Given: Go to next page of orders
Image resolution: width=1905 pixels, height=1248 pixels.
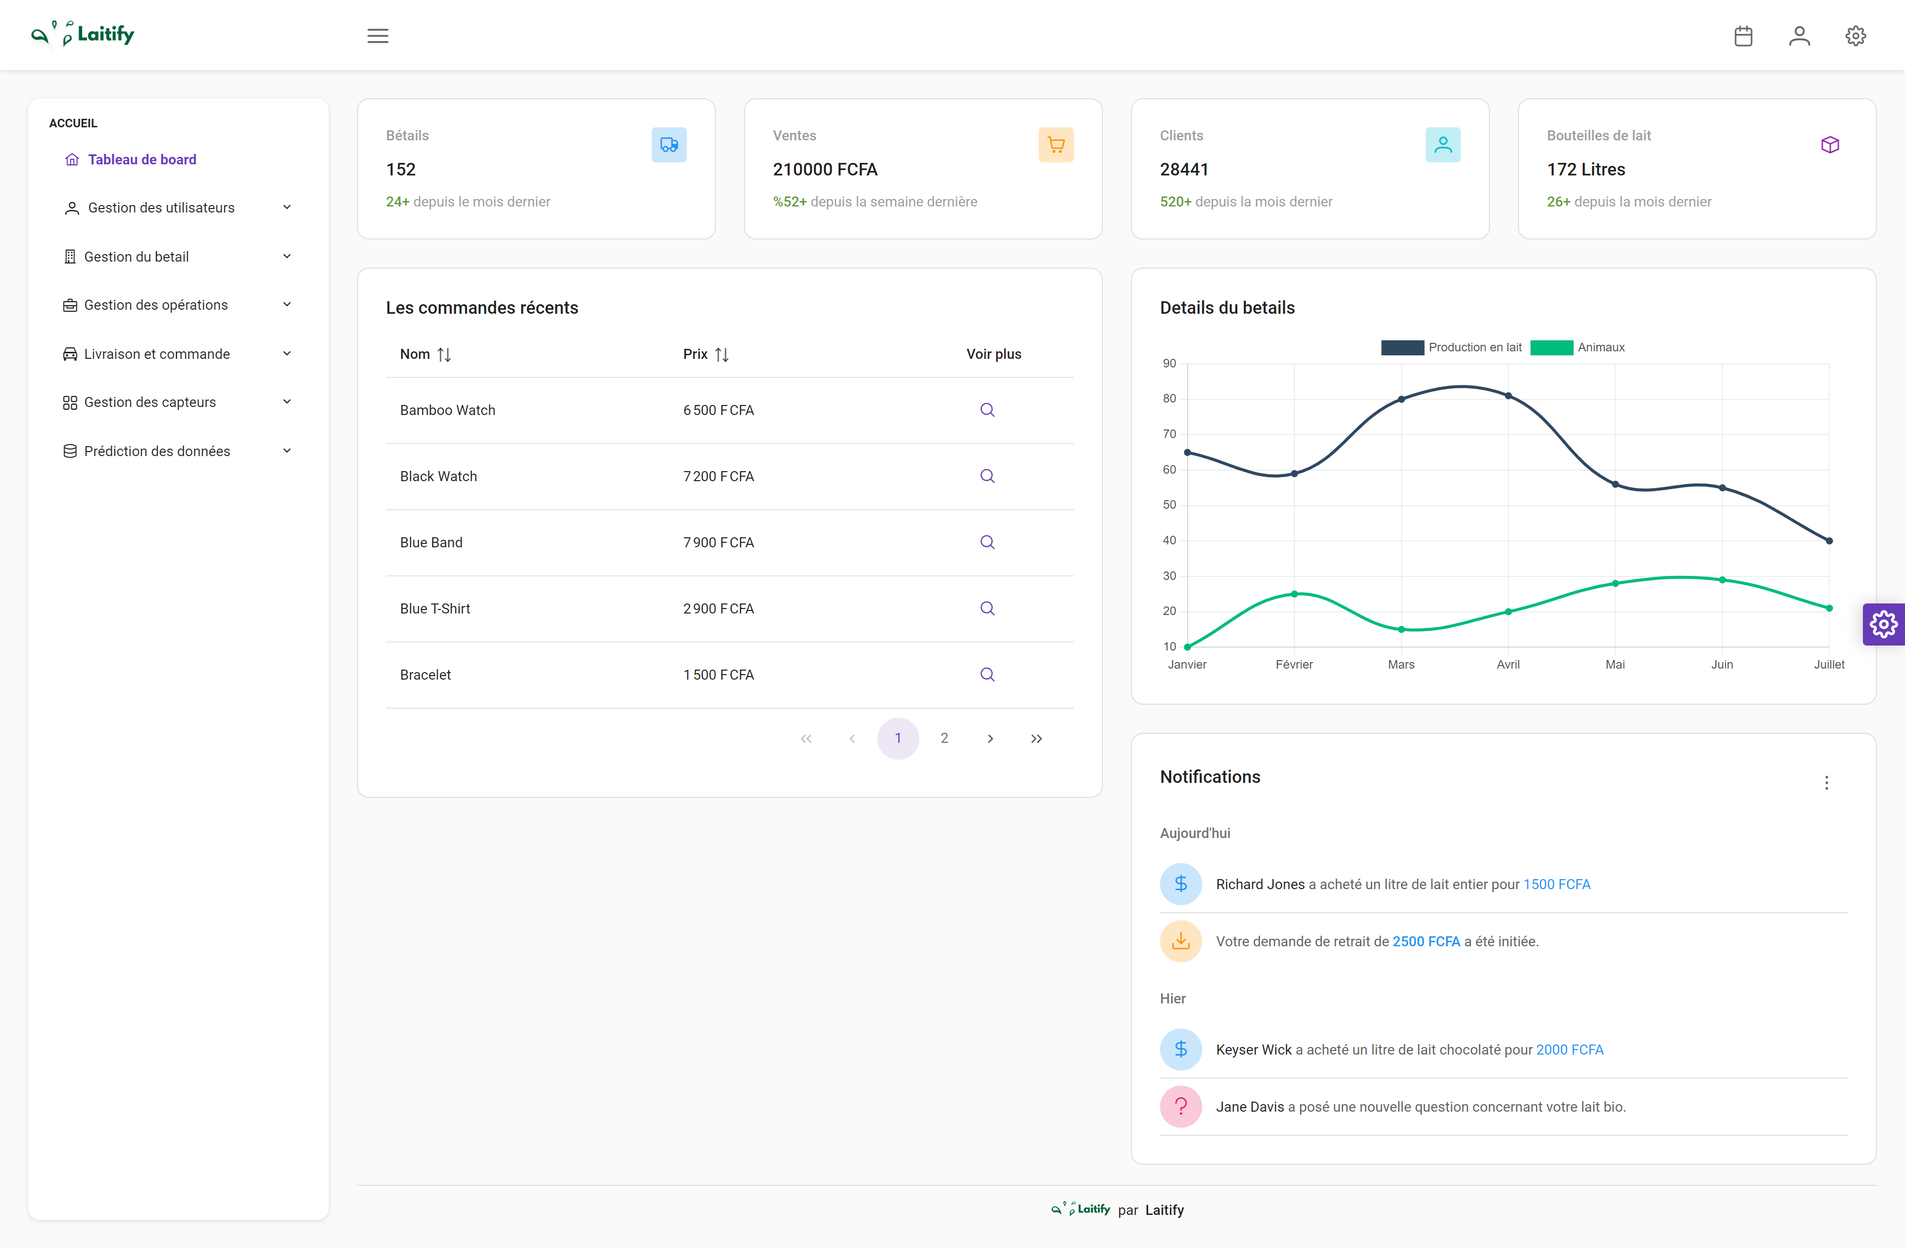Looking at the screenshot, I should point(990,738).
